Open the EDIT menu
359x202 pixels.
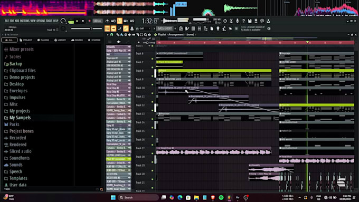[12, 21]
